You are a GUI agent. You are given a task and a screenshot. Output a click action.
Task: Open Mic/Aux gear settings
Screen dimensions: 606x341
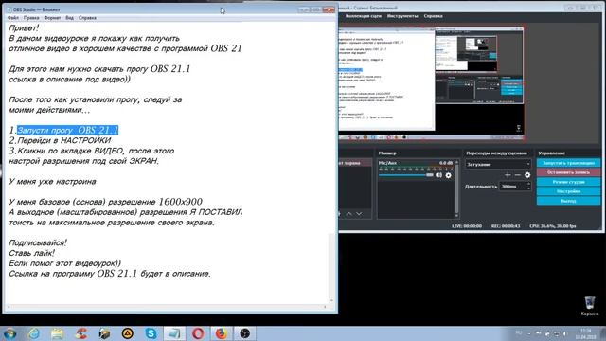(x=448, y=175)
